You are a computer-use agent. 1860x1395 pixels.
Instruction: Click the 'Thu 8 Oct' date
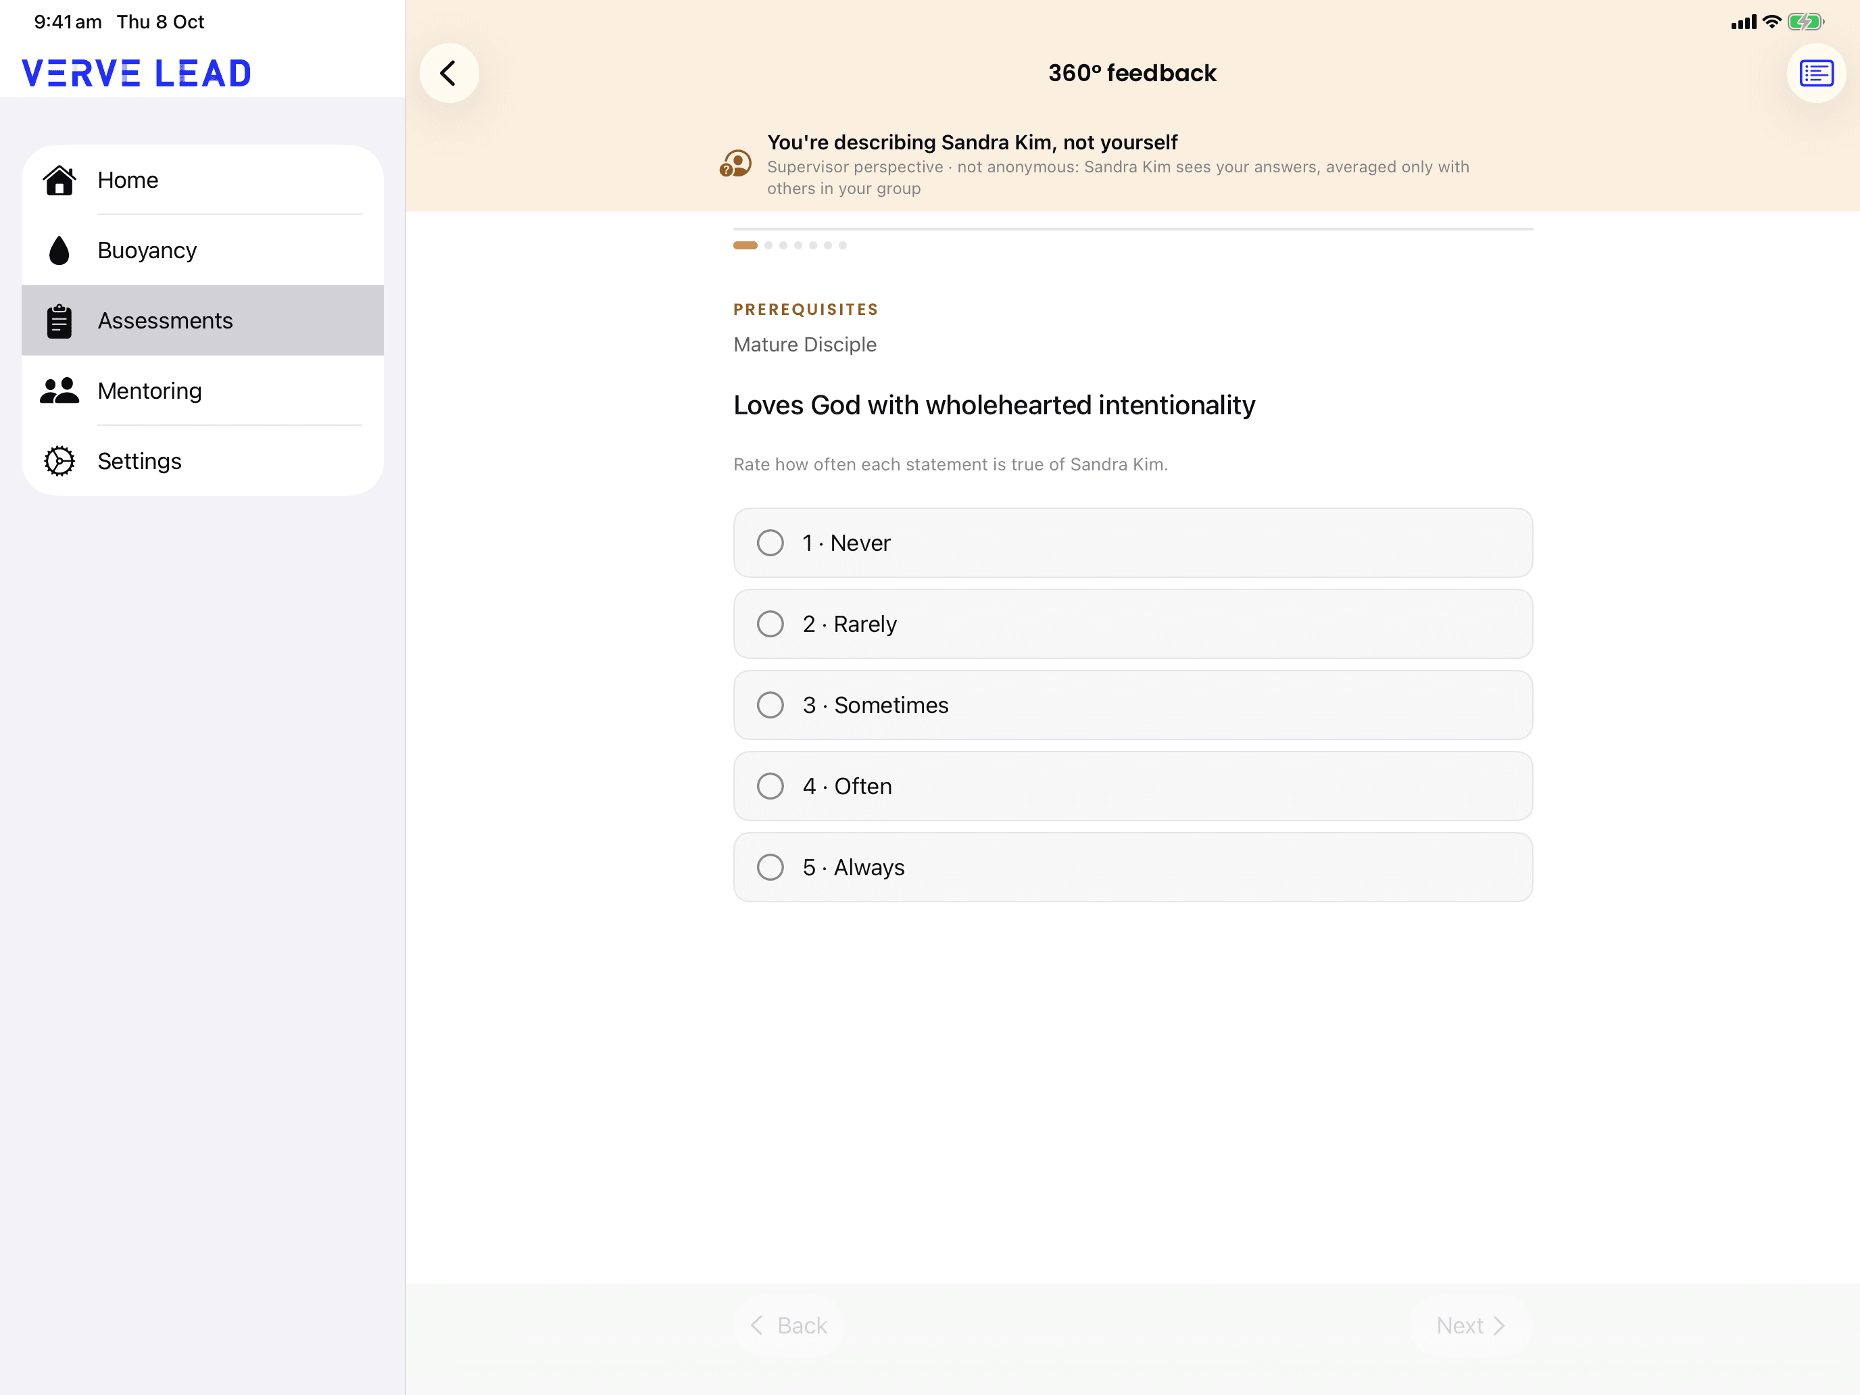161,22
